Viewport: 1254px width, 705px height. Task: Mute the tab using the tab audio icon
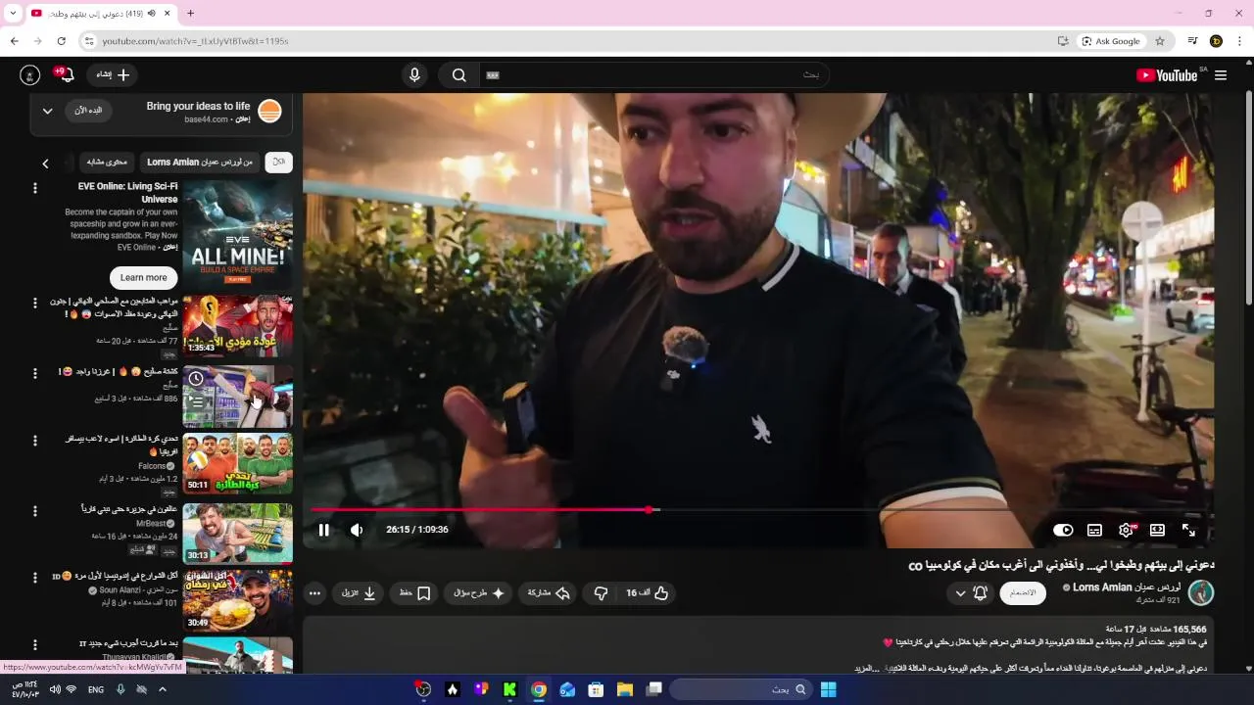pos(151,13)
